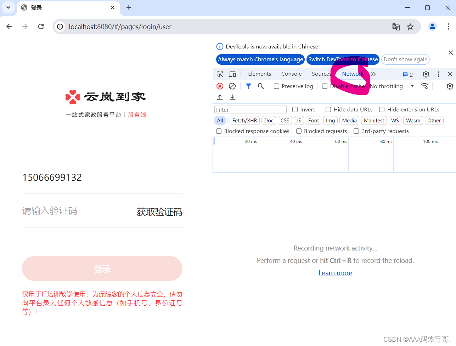Open a new browser tab

click(129, 7)
